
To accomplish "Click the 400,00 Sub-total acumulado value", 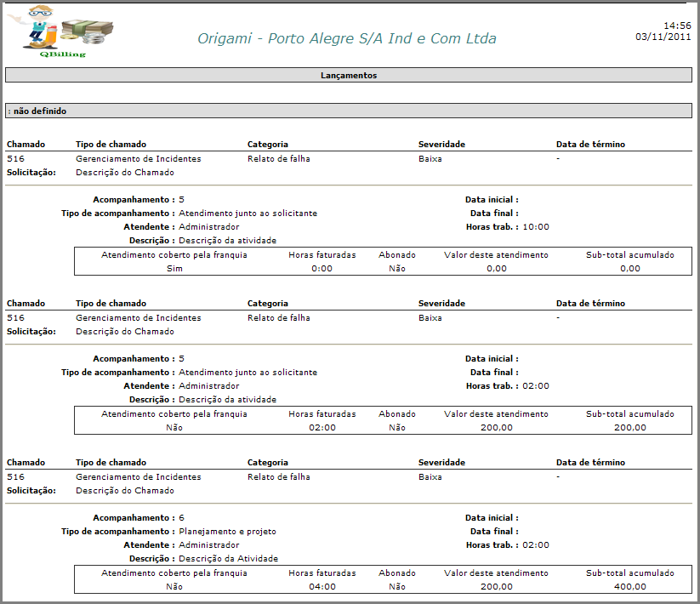I will pos(629,586).
